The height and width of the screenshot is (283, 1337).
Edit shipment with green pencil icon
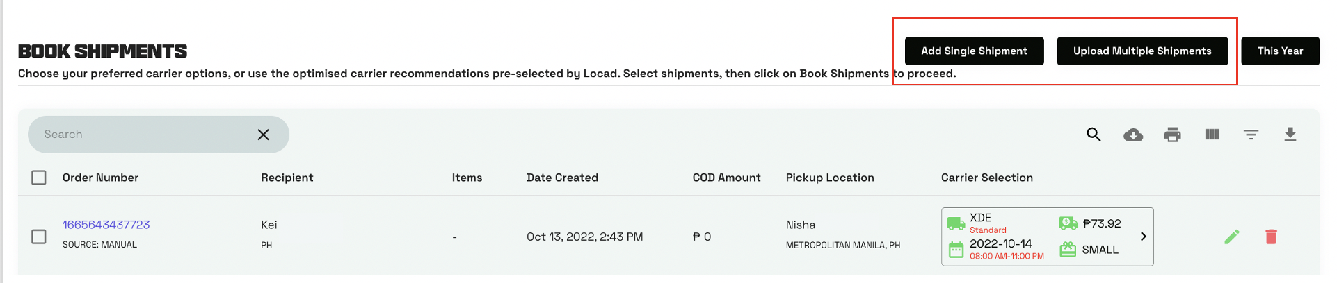(1232, 237)
